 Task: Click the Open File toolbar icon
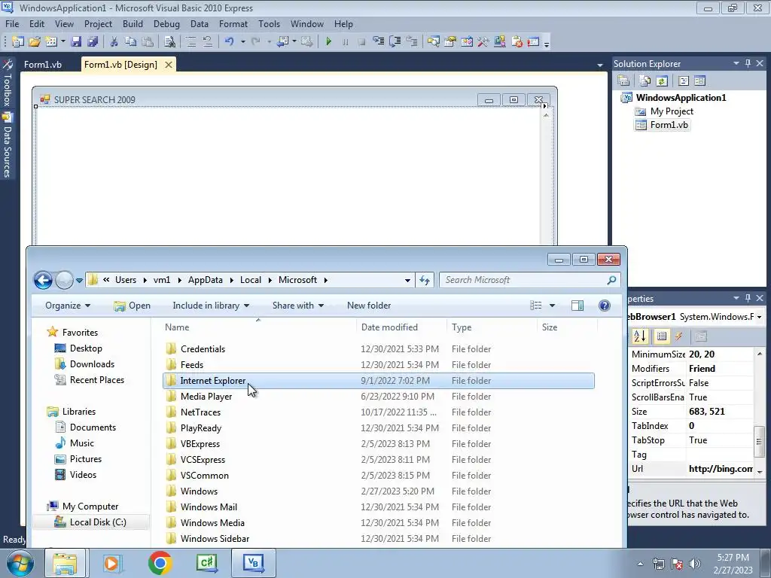[35, 42]
